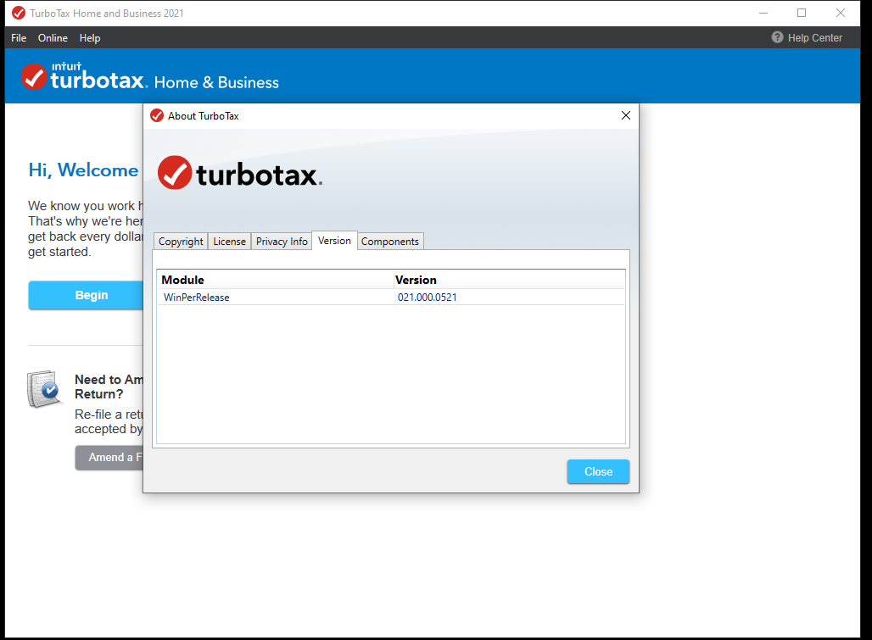This screenshot has height=640, width=872.
Task: Switch to the Components tab
Action: click(x=390, y=241)
